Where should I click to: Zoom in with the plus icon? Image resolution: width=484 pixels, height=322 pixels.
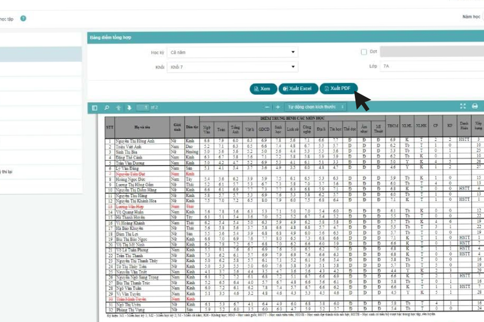278,107
